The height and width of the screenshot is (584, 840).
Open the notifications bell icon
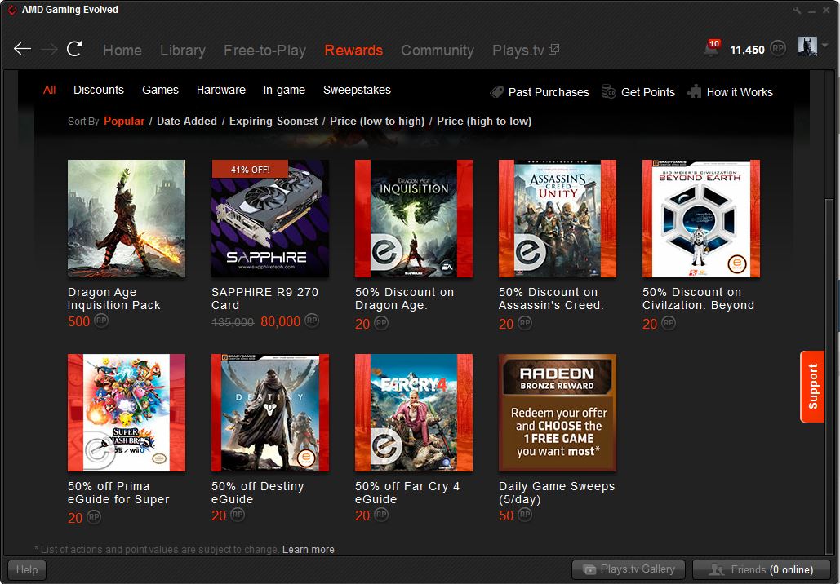(711, 49)
